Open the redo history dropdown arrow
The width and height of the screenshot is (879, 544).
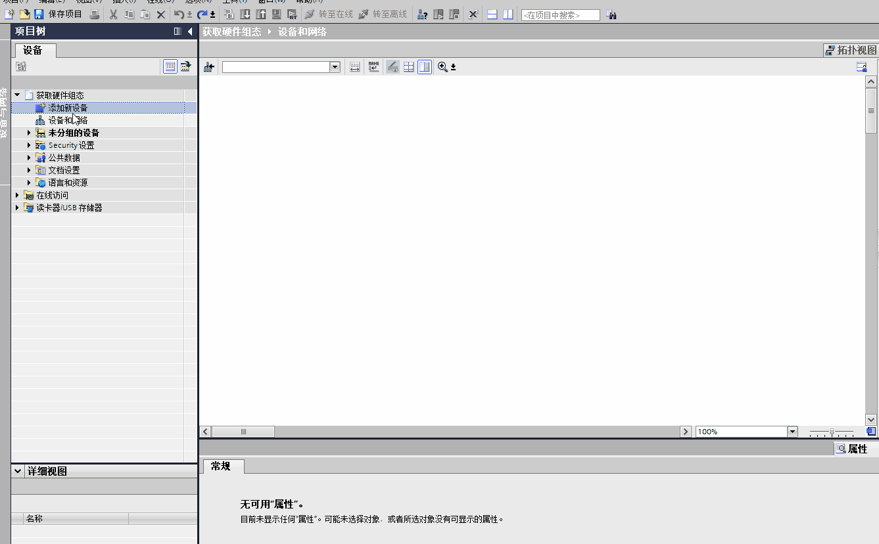pos(213,14)
